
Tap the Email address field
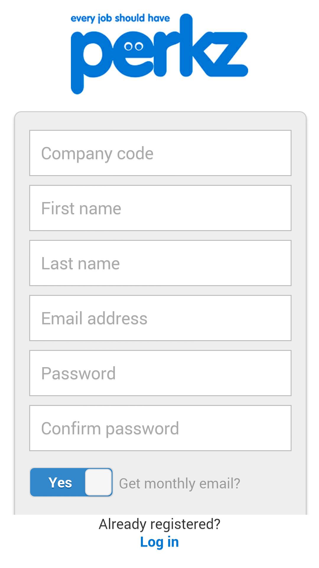[x=160, y=318]
